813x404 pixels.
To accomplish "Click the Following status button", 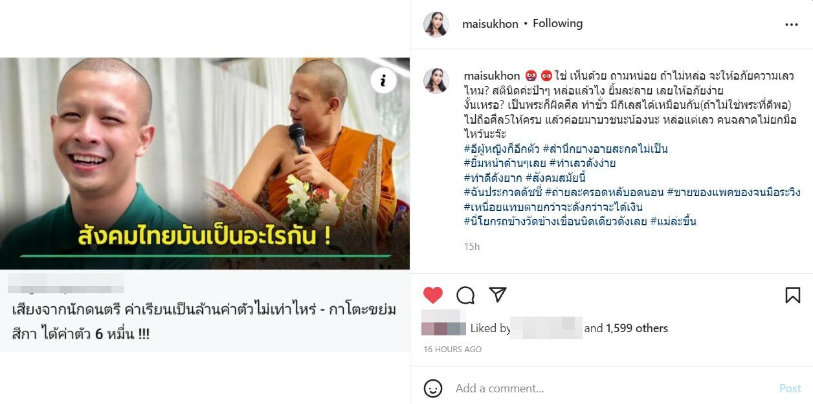I will (x=558, y=23).
